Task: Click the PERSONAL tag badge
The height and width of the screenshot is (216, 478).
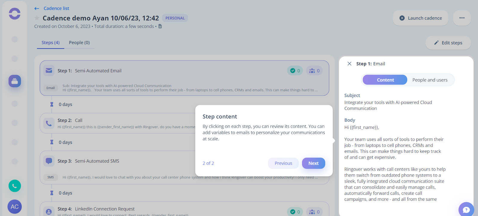Action: tap(175, 18)
